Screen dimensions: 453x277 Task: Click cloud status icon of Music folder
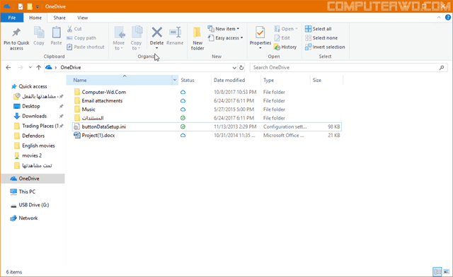click(183, 110)
